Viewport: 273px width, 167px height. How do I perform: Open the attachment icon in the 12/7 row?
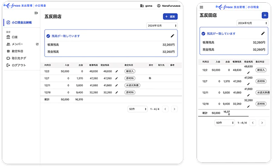[150, 78]
